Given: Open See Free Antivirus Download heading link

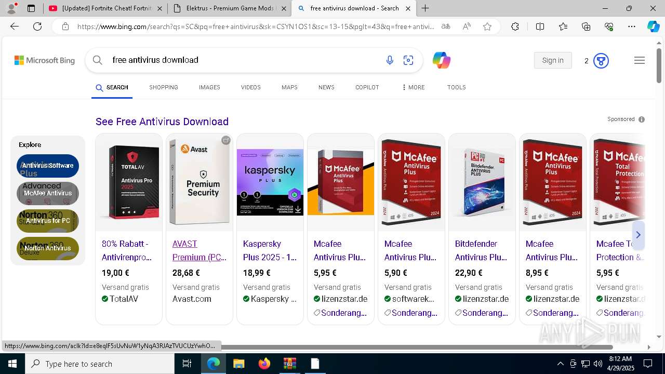Looking at the screenshot, I should pyautogui.click(x=162, y=122).
